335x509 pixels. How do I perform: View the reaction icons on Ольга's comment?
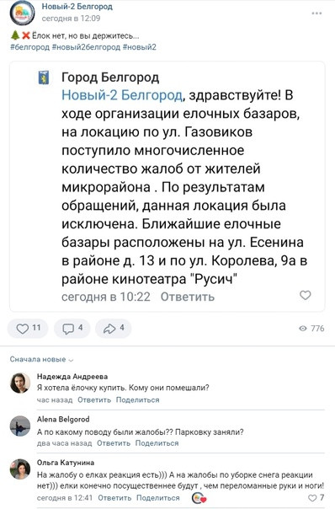click(199, 498)
